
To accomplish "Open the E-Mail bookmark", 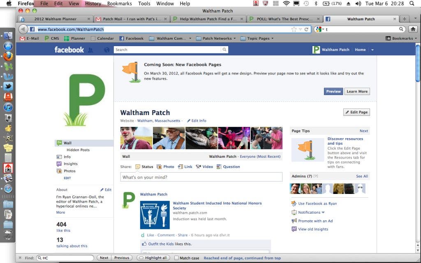I will (x=29, y=38).
